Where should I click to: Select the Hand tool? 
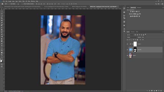2,53
